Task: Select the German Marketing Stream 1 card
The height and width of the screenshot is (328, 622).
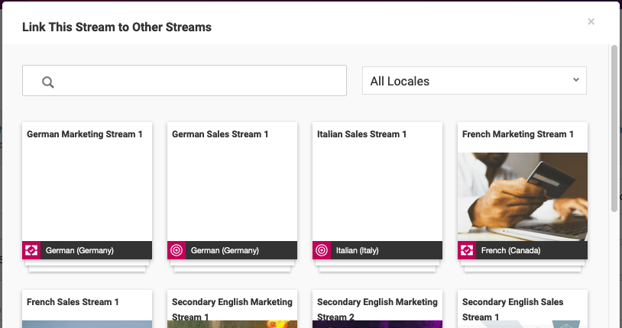Action: tap(87, 191)
